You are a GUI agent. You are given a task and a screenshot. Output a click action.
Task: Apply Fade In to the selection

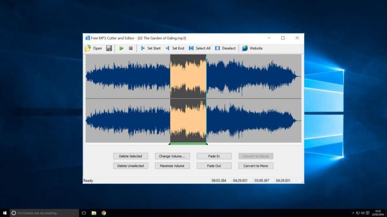pos(214,156)
